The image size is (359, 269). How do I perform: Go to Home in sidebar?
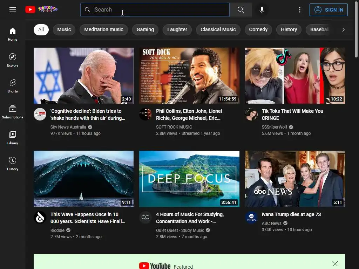(x=13, y=34)
